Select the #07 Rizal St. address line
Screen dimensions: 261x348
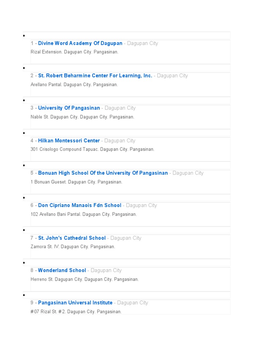(76, 312)
